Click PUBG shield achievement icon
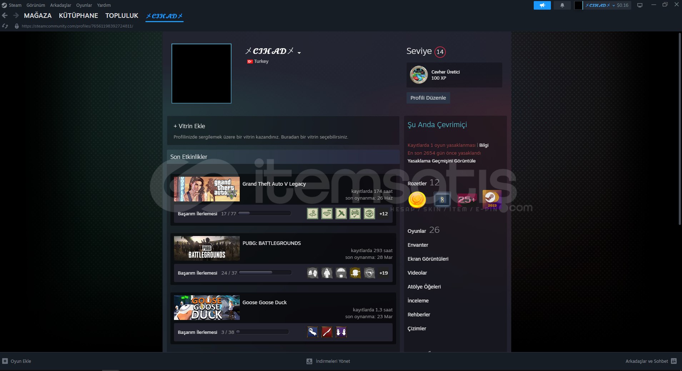 pos(369,273)
